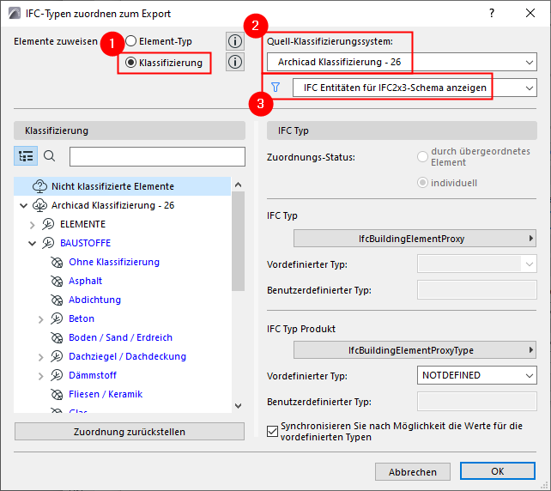This screenshot has height=491, width=551.
Task: Click icon beside Nicht klassifizierte Elemente
Action: click(39, 186)
